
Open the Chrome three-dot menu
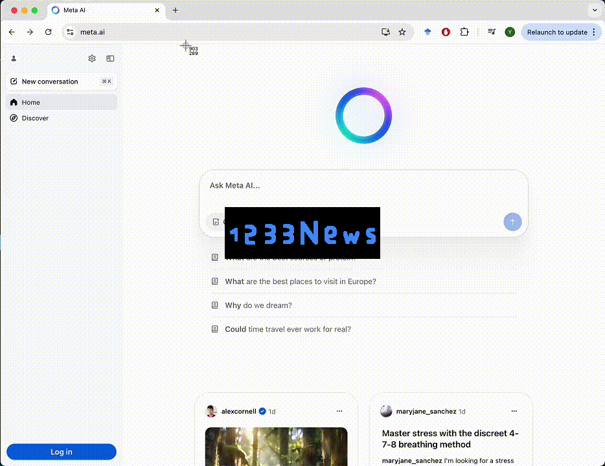click(594, 32)
